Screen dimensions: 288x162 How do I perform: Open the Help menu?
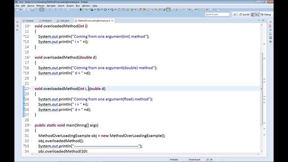pyautogui.click(x=95, y=6)
